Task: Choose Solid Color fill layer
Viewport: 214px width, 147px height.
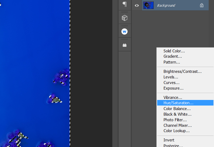Action: tap(174, 51)
